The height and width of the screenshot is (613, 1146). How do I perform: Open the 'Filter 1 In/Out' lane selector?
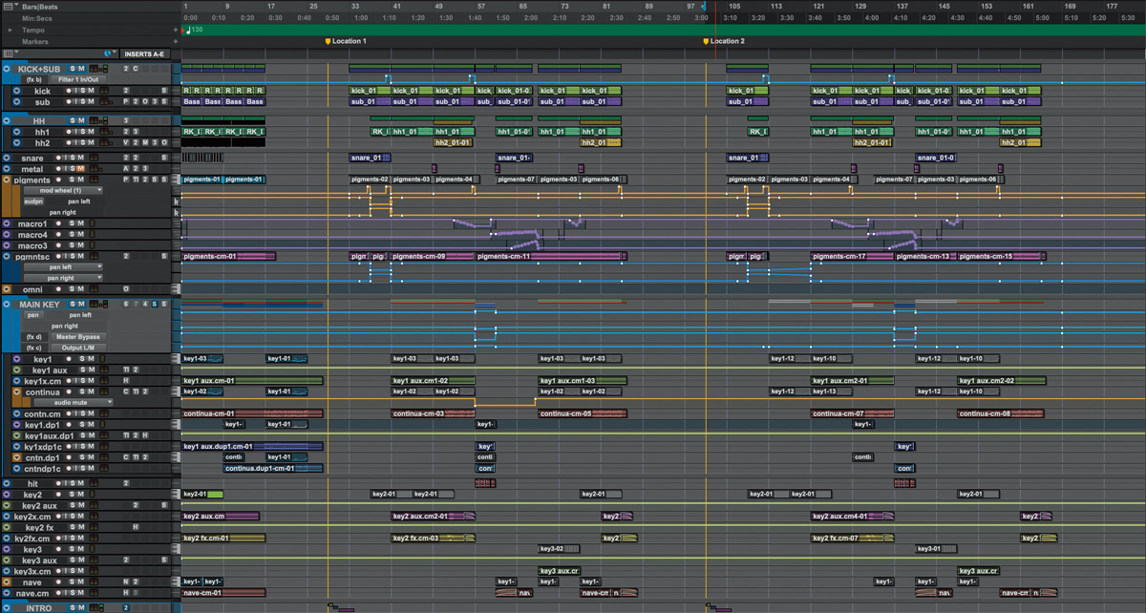(78, 79)
